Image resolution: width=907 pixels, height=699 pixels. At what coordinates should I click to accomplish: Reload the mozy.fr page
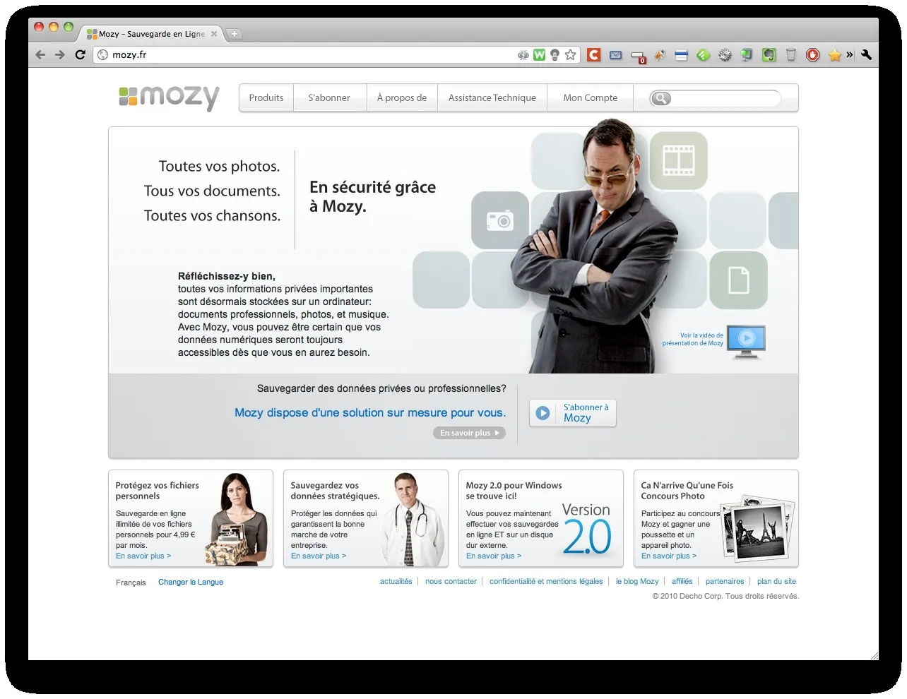click(x=80, y=54)
